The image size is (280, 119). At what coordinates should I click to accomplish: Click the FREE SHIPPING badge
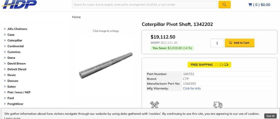[x=209, y=65]
